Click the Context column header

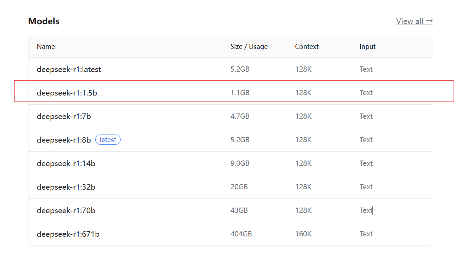(x=307, y=46)
